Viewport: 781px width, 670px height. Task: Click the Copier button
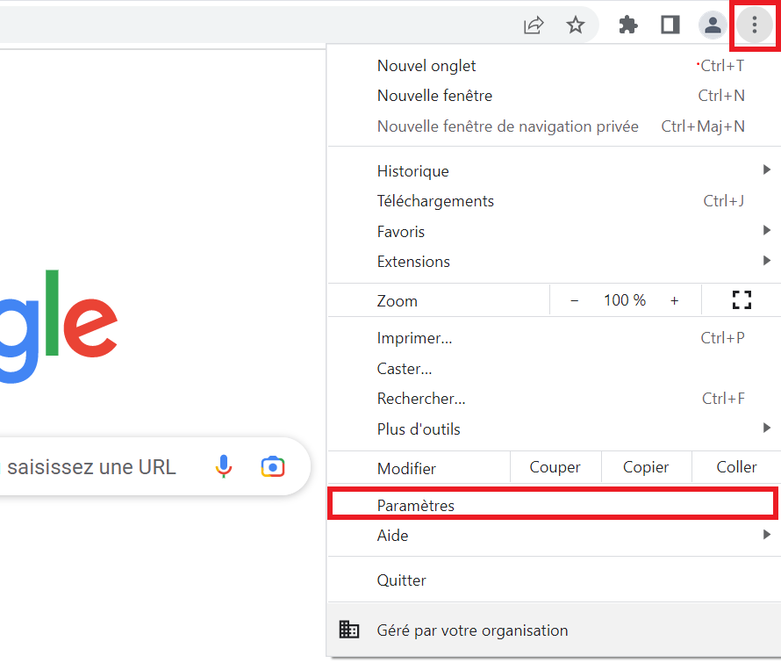point(646,467)
